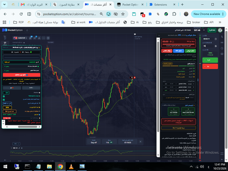228x171 pixels.
Task: Click the trade time input field
Action: pyautogui.click(x=208, y=39)
